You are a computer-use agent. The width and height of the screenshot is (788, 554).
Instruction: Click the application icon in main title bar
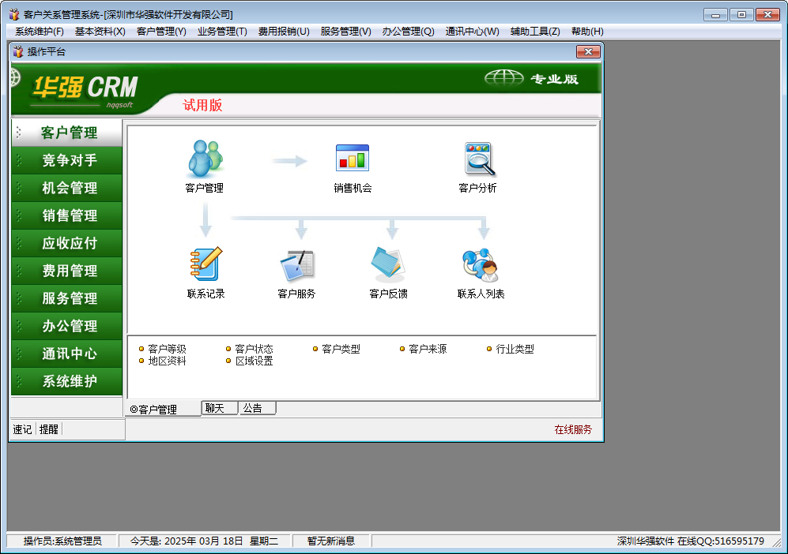coord(14,14)
